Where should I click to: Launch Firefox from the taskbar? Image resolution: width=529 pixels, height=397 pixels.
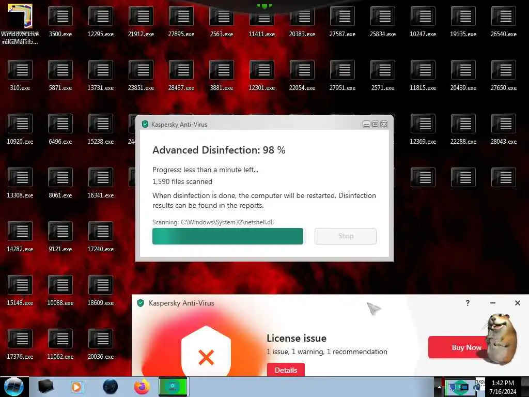coord(142,387)
